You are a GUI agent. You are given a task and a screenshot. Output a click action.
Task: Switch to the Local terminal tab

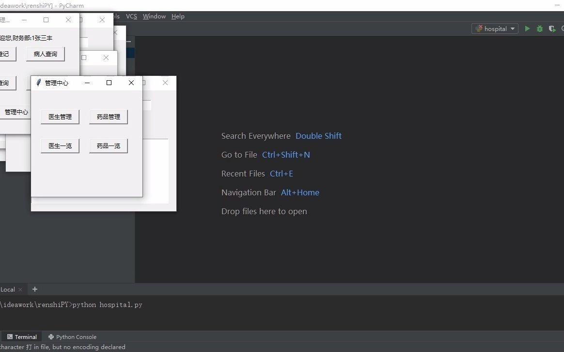click(x=8, y=289)
